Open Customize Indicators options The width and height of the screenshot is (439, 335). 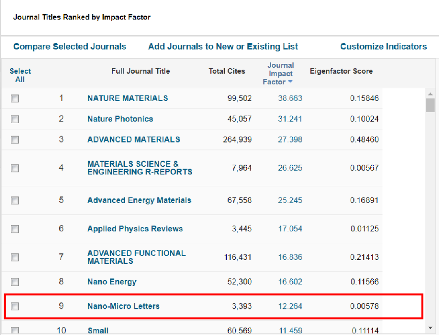tap(383, 46)
